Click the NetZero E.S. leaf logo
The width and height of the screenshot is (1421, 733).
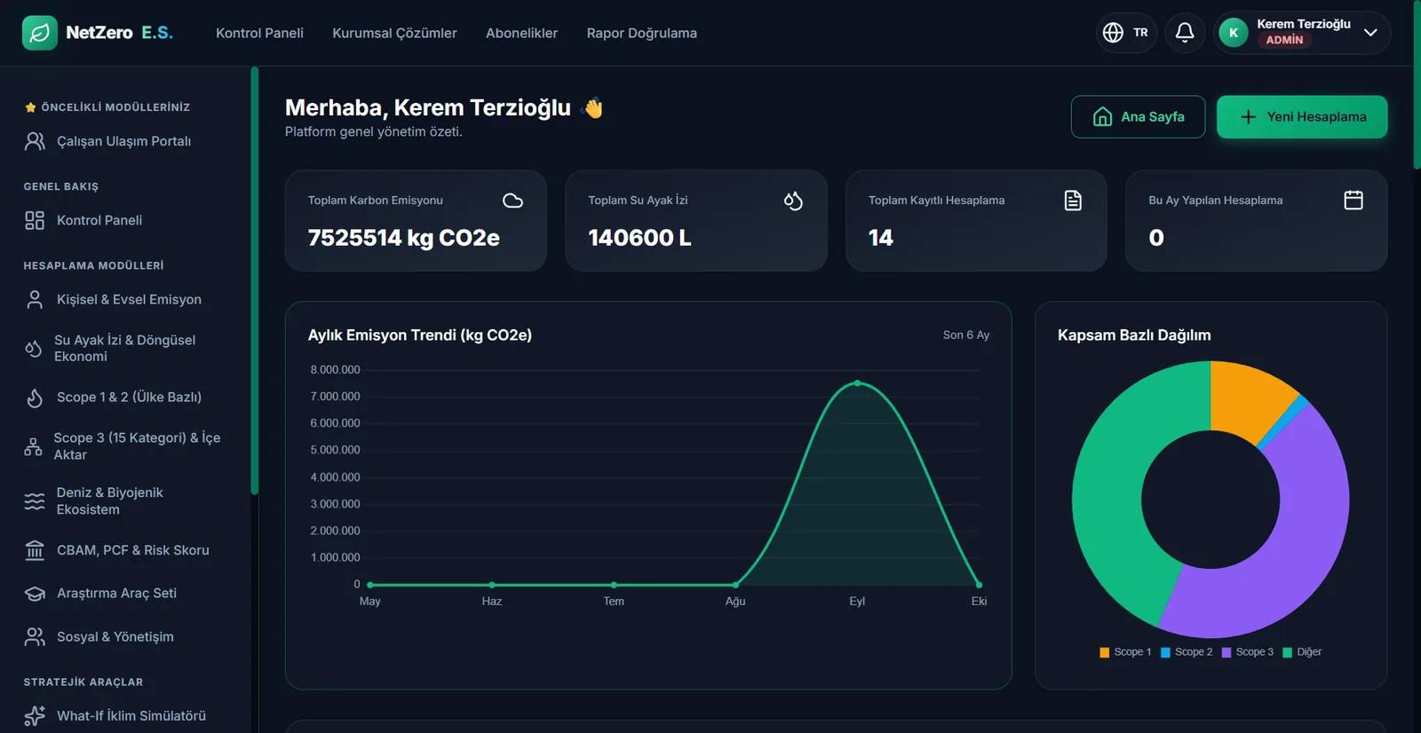point(39,33)
